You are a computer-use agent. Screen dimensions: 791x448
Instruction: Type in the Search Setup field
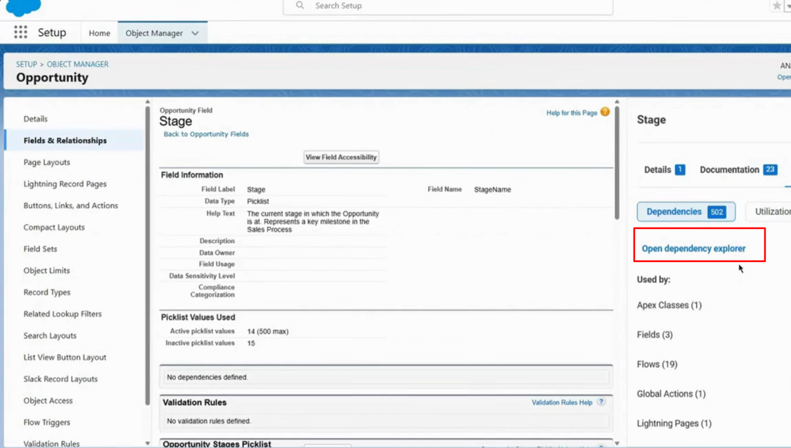point(457,6)
